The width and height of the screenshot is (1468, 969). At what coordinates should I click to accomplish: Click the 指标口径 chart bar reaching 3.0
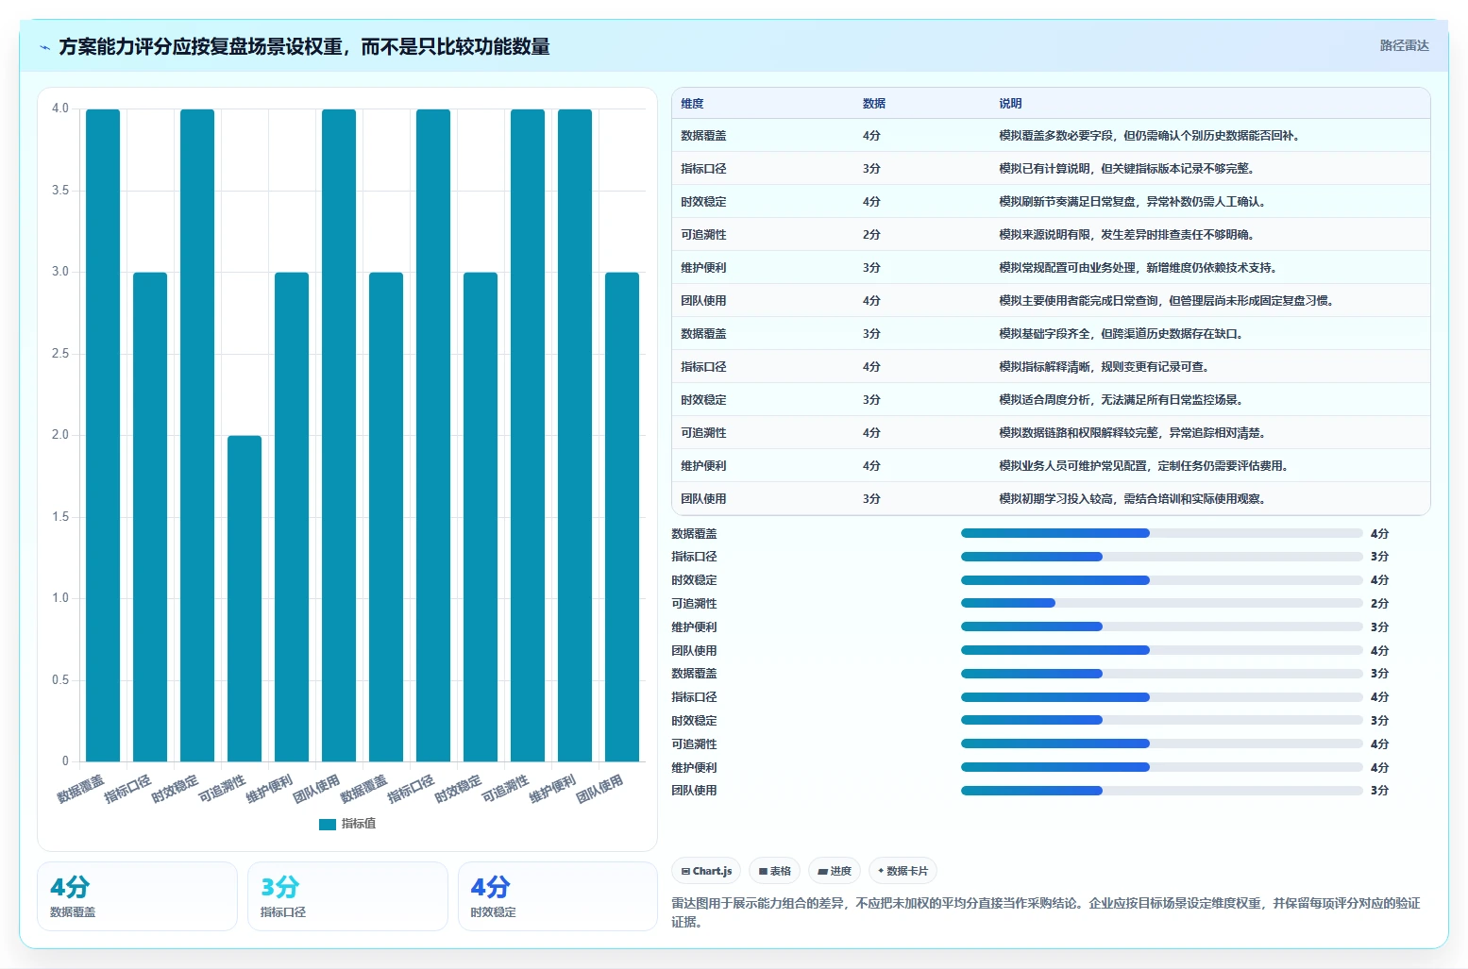(x=150, y=517)
